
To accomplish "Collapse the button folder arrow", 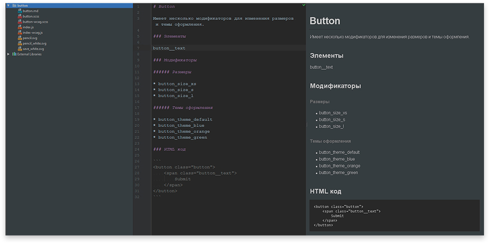I will pyautogui.click(x=8, y=5).
